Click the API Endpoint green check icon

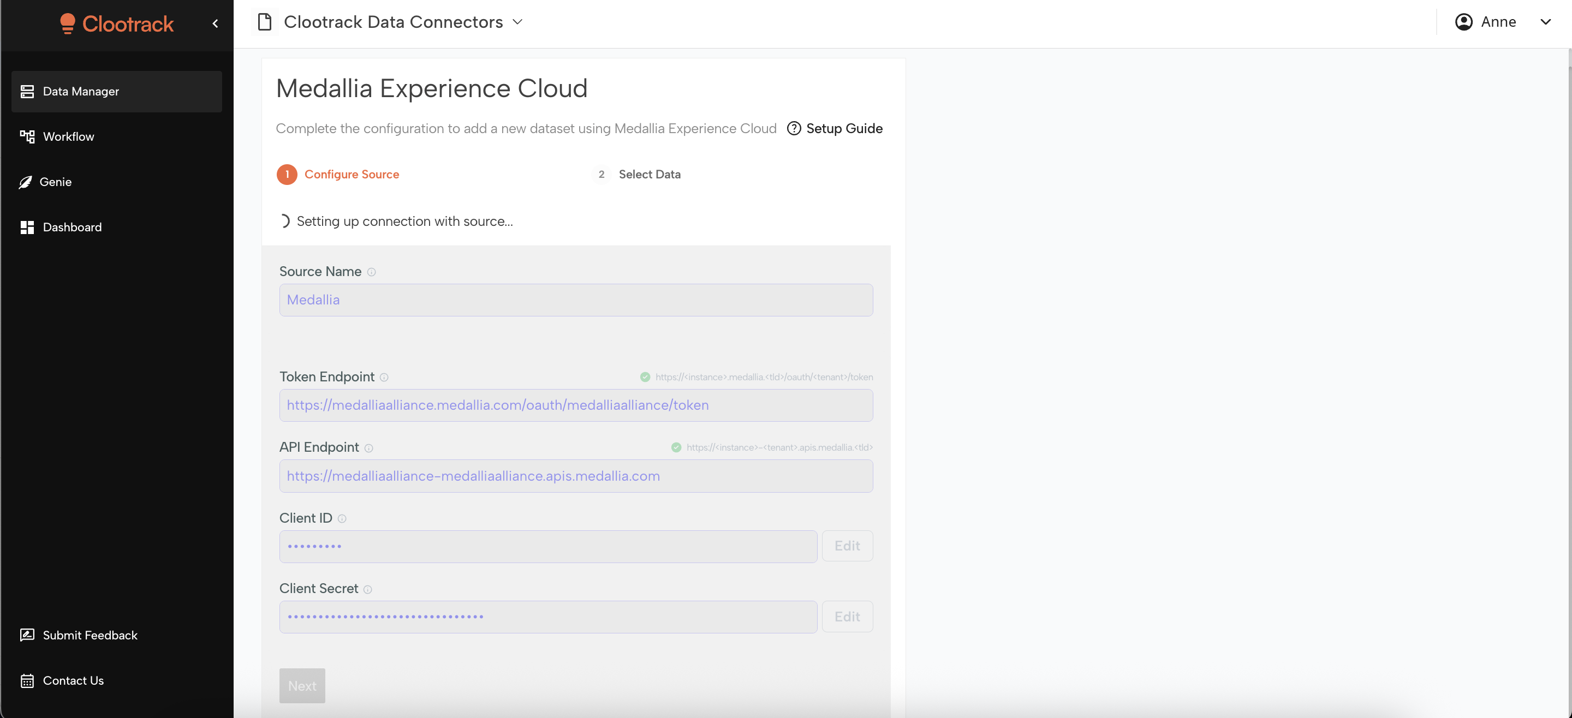676,447
